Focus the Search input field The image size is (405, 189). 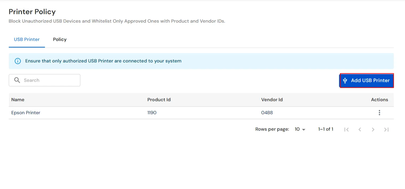[x=49, y=80]
